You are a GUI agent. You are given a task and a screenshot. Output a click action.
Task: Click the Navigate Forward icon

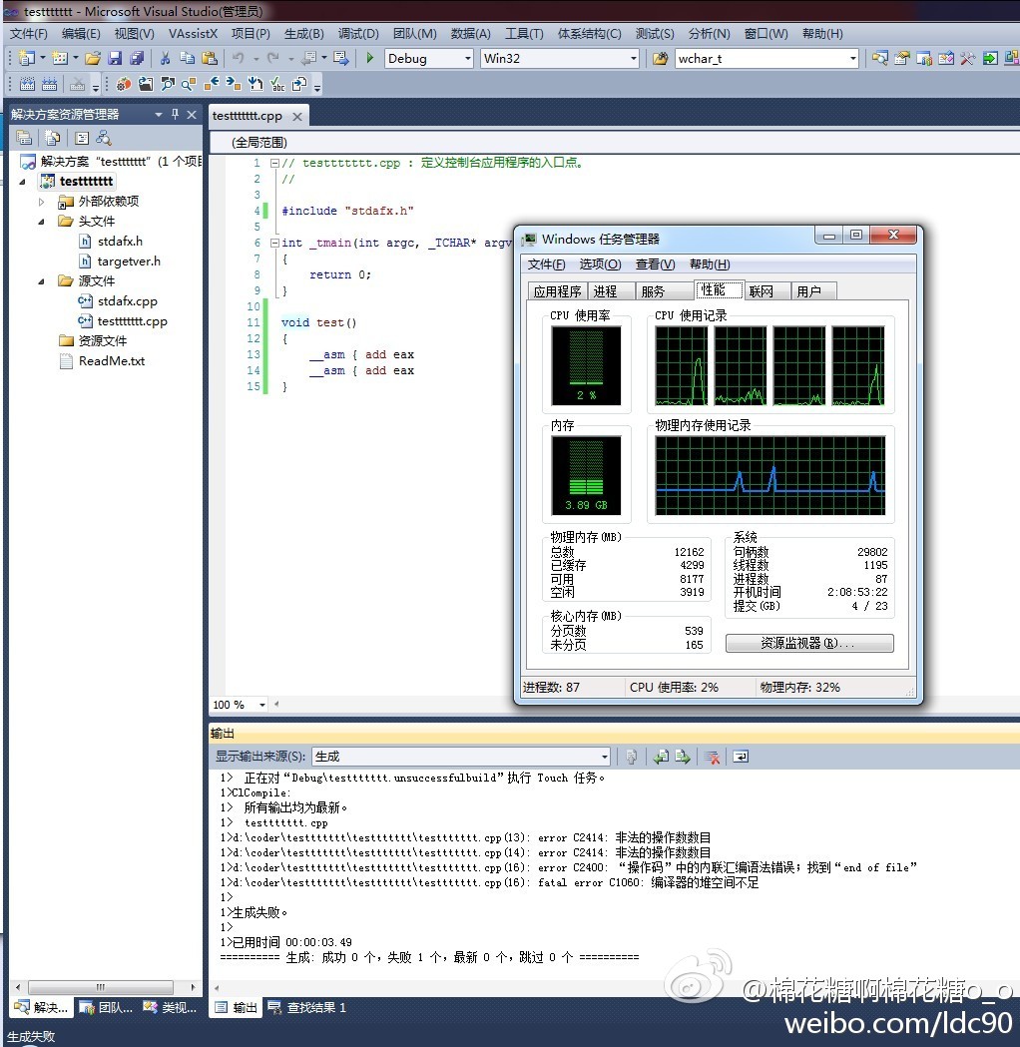click(x=341, y=58)
